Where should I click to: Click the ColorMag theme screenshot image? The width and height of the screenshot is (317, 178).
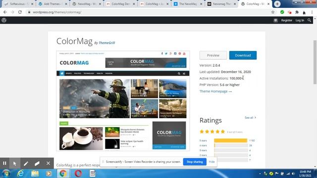point(123,101)
